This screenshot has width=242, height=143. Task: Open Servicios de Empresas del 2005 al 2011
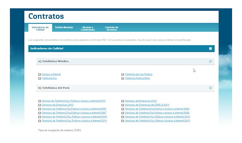147,105
